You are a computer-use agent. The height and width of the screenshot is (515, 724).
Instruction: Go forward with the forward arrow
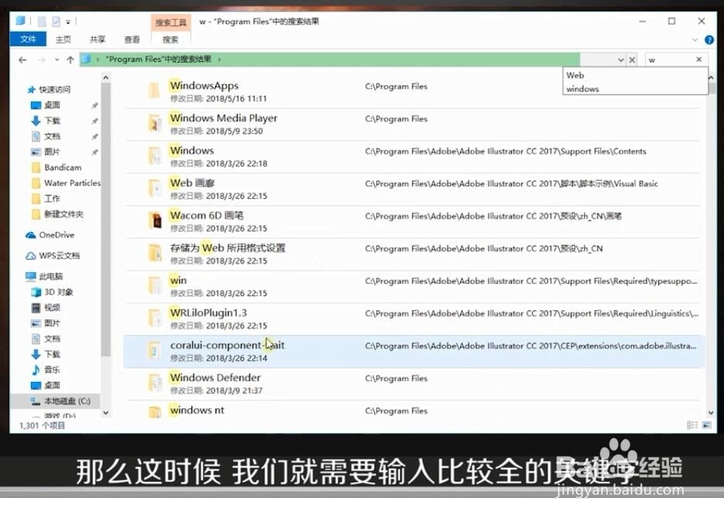click(42, 60)
